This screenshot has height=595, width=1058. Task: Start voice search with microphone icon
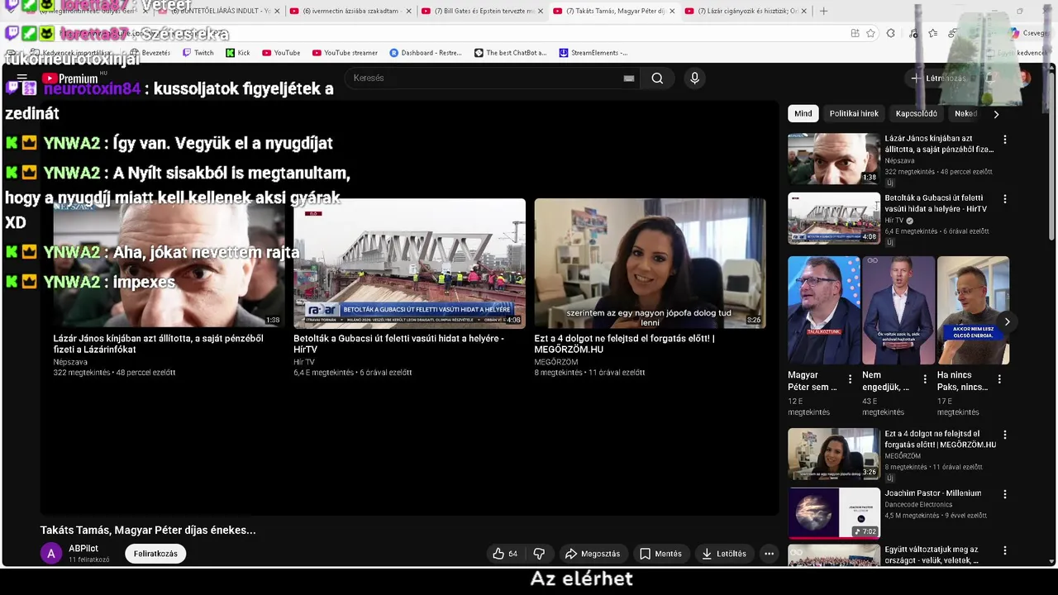[x=694, y=78]
